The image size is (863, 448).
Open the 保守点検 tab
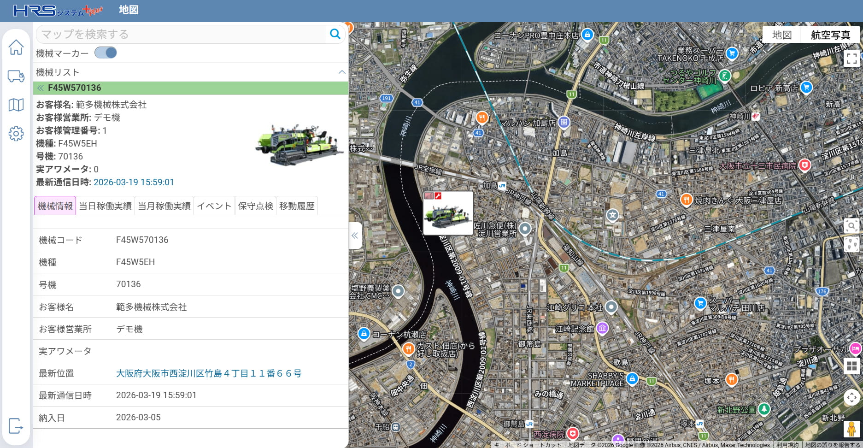tap(256, 206)
